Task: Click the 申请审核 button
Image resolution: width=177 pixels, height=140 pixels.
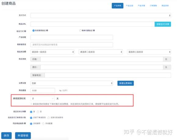Action: pos(23,135)
